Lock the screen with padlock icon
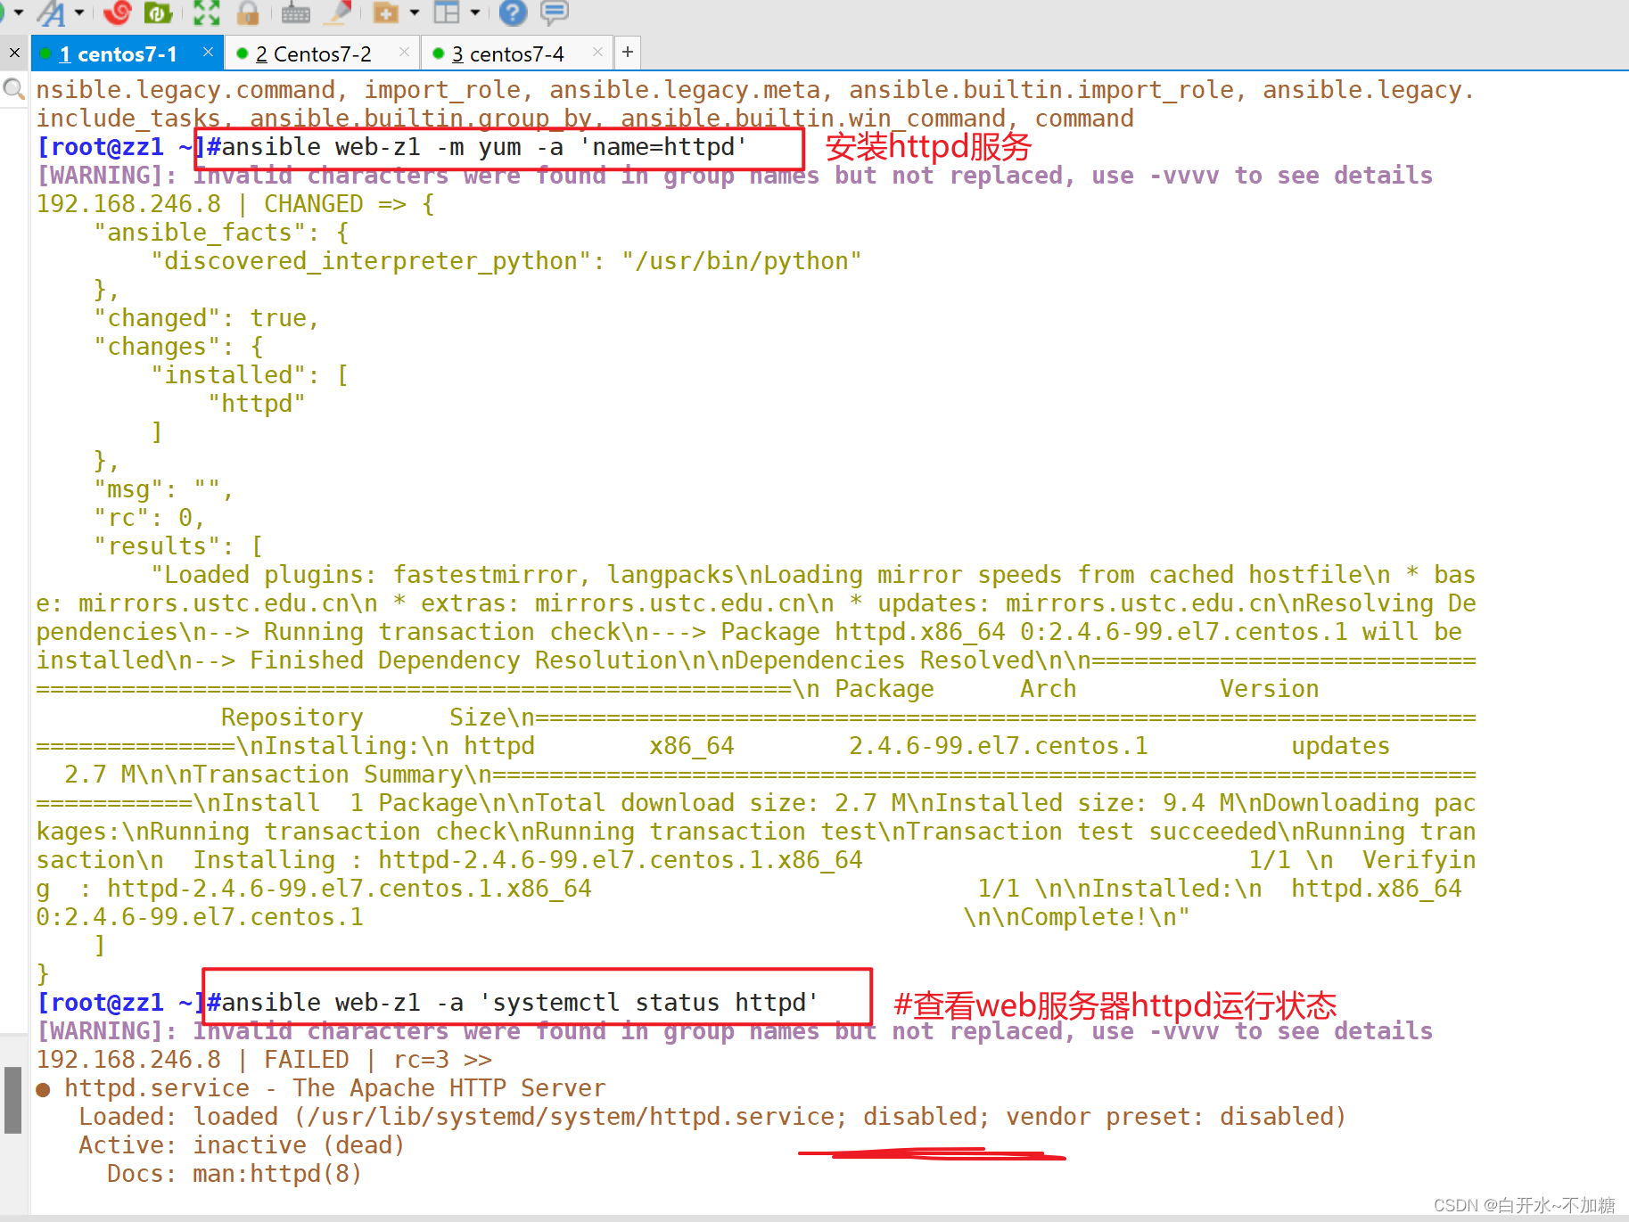 pos(248,12)
